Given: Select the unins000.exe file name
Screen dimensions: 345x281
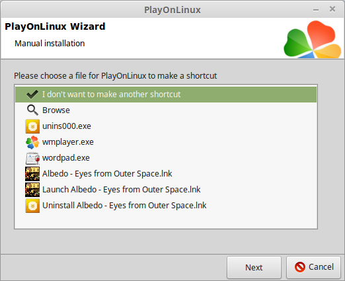Looking at the screenshot, I should tap(67, 126).
